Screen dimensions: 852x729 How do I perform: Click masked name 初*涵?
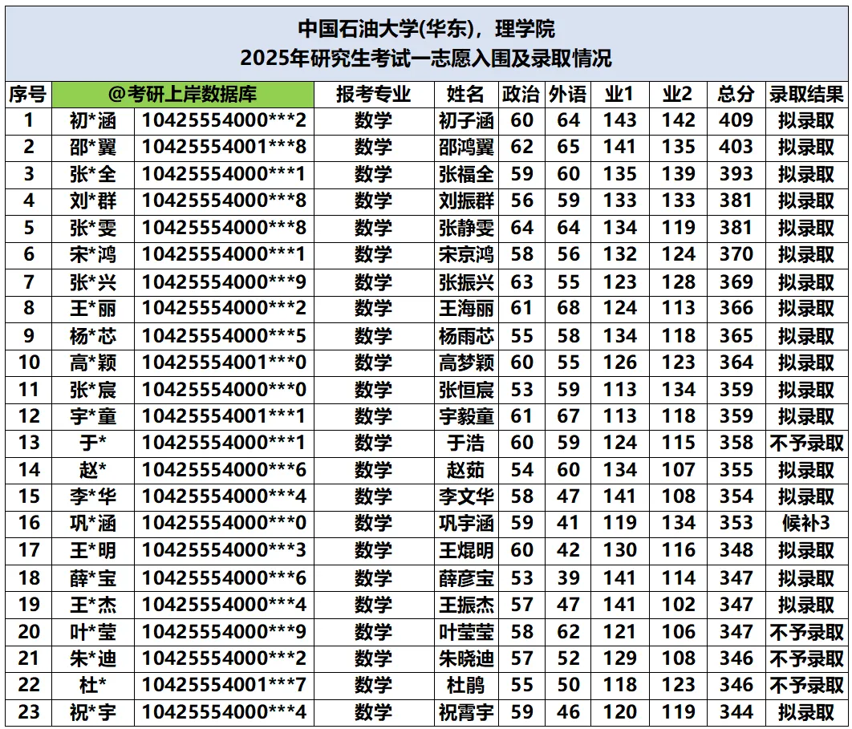(x=93, y=120)
